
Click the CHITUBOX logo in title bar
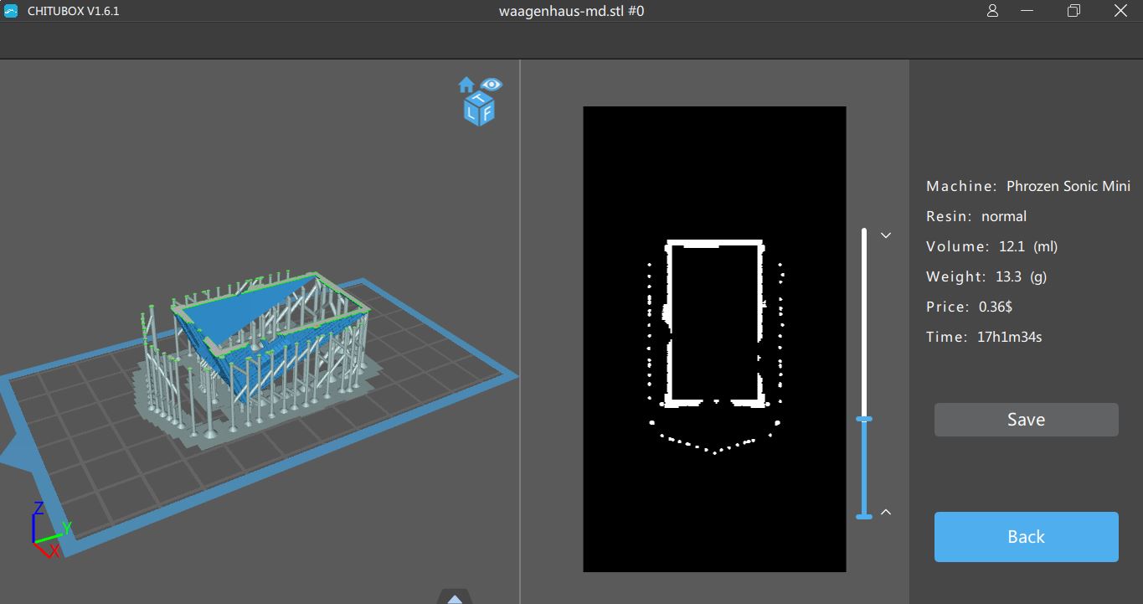tap(11, 11)
